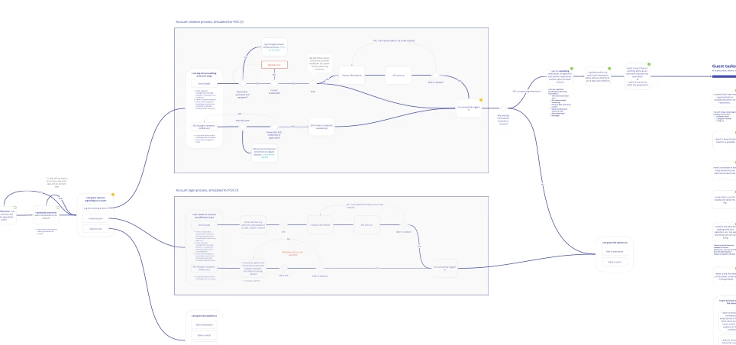Click the '2FA?' diamond in creation frame
The image size is (736, 345).
click(312, 83)
